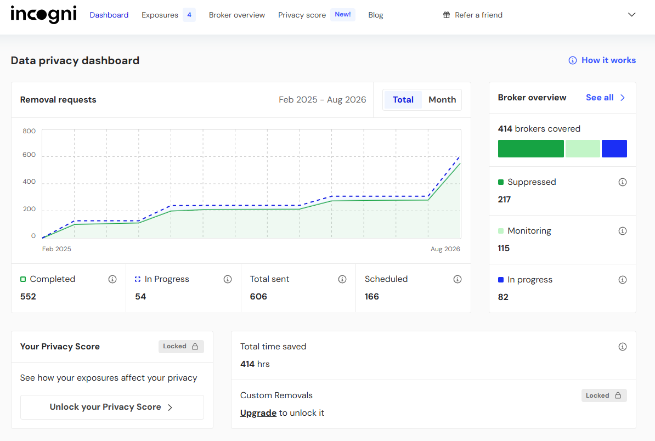Click the Suppressed count 217

tap(504, 200)
